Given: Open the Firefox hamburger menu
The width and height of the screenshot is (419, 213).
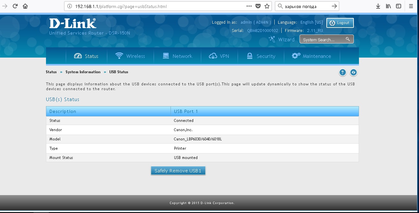Looking at the screenshot, I should coord(411,6).
